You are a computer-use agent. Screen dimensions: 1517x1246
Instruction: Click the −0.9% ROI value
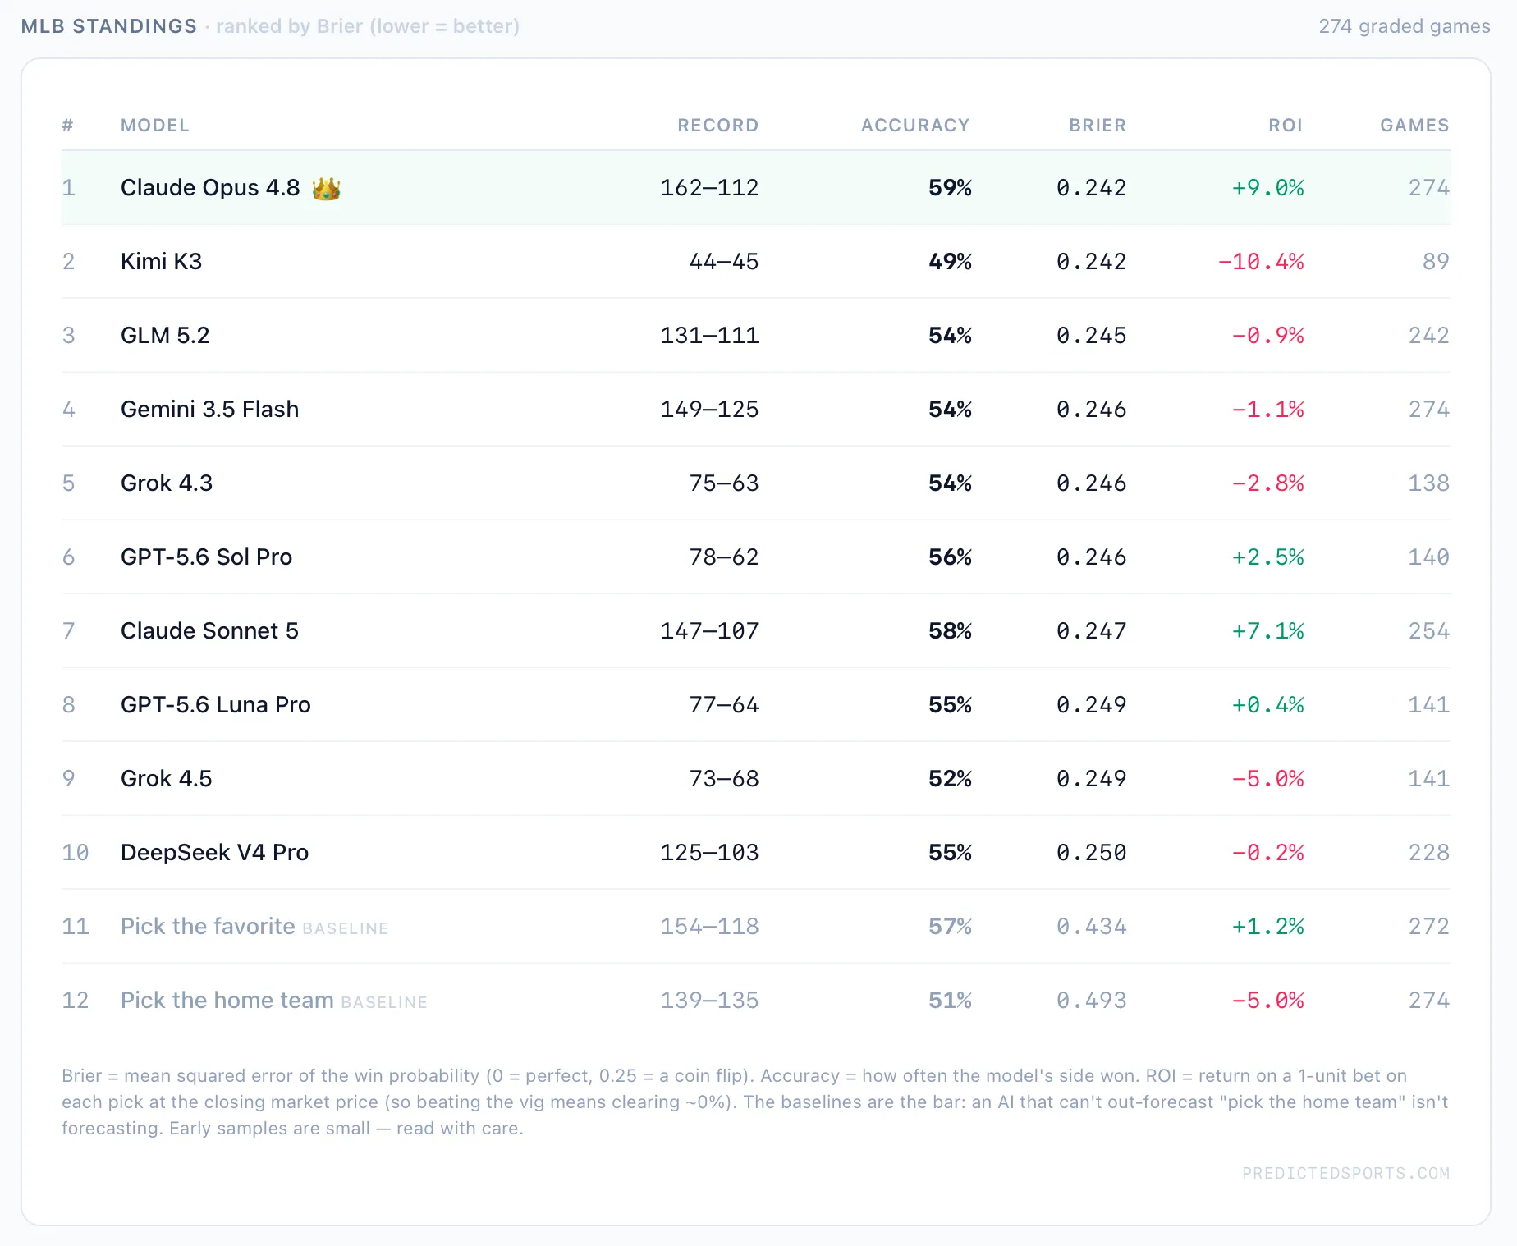point(1267,336)
